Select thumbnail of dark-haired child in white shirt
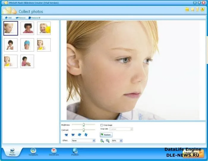 (x=11, y=45)
